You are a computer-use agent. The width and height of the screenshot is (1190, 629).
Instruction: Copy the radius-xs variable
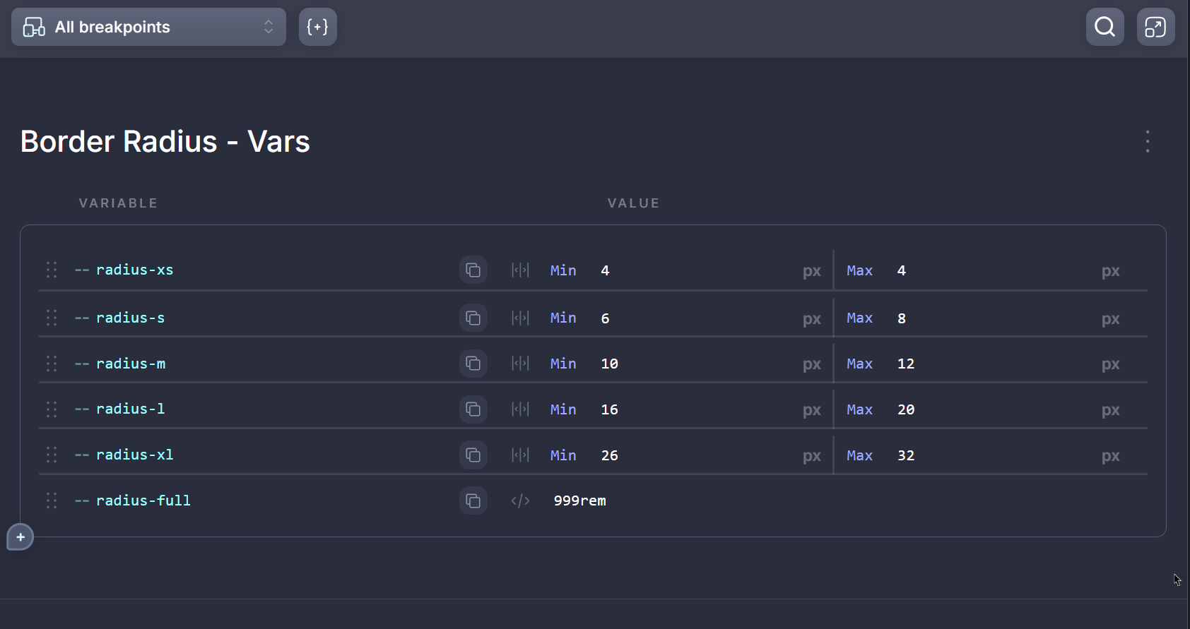[x=473, y=270]
